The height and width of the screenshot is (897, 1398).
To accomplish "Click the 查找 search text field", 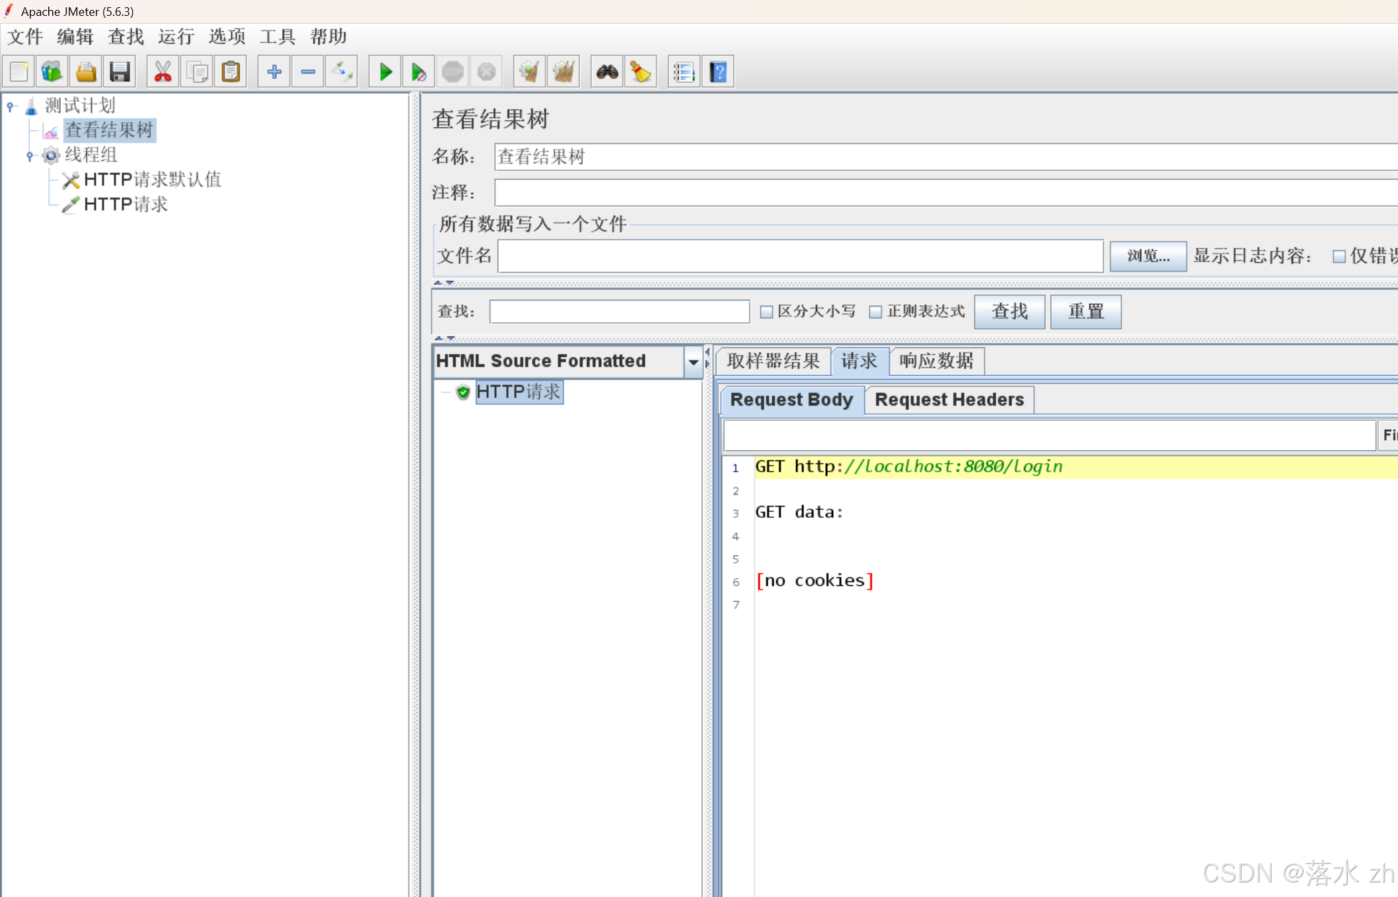I will point(619,312).
